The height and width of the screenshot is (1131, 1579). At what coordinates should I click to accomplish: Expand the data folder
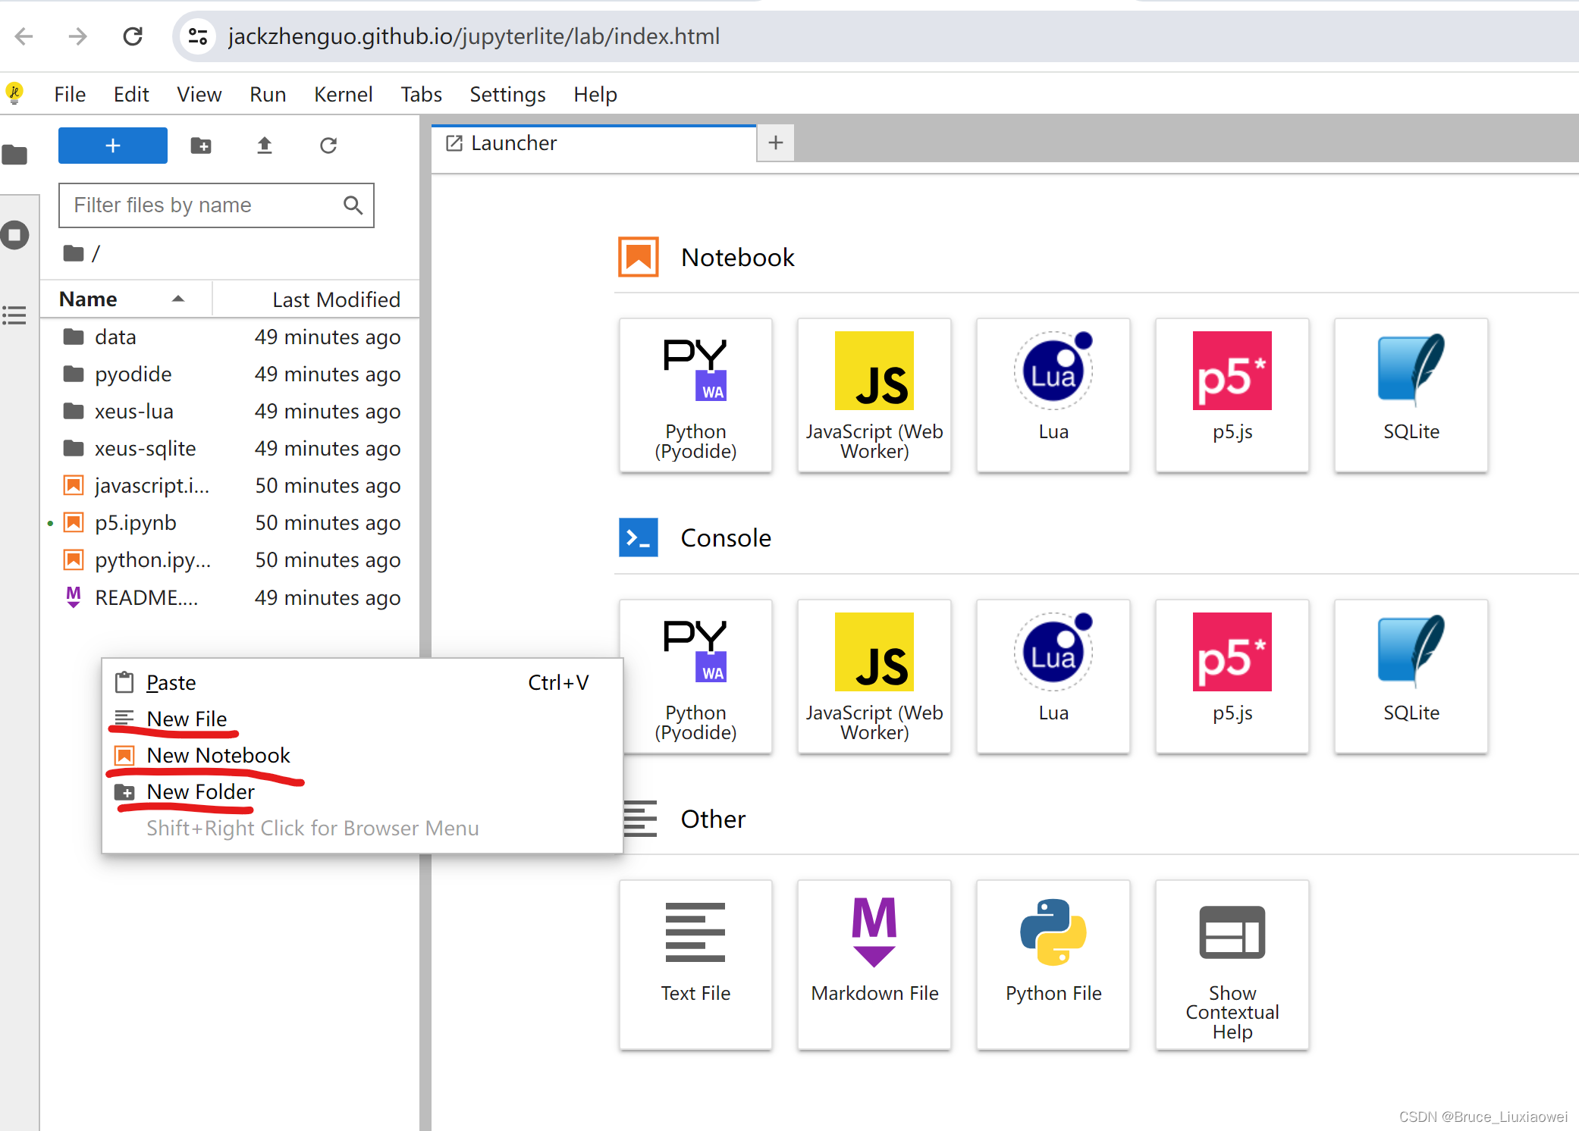click(114, 337)
